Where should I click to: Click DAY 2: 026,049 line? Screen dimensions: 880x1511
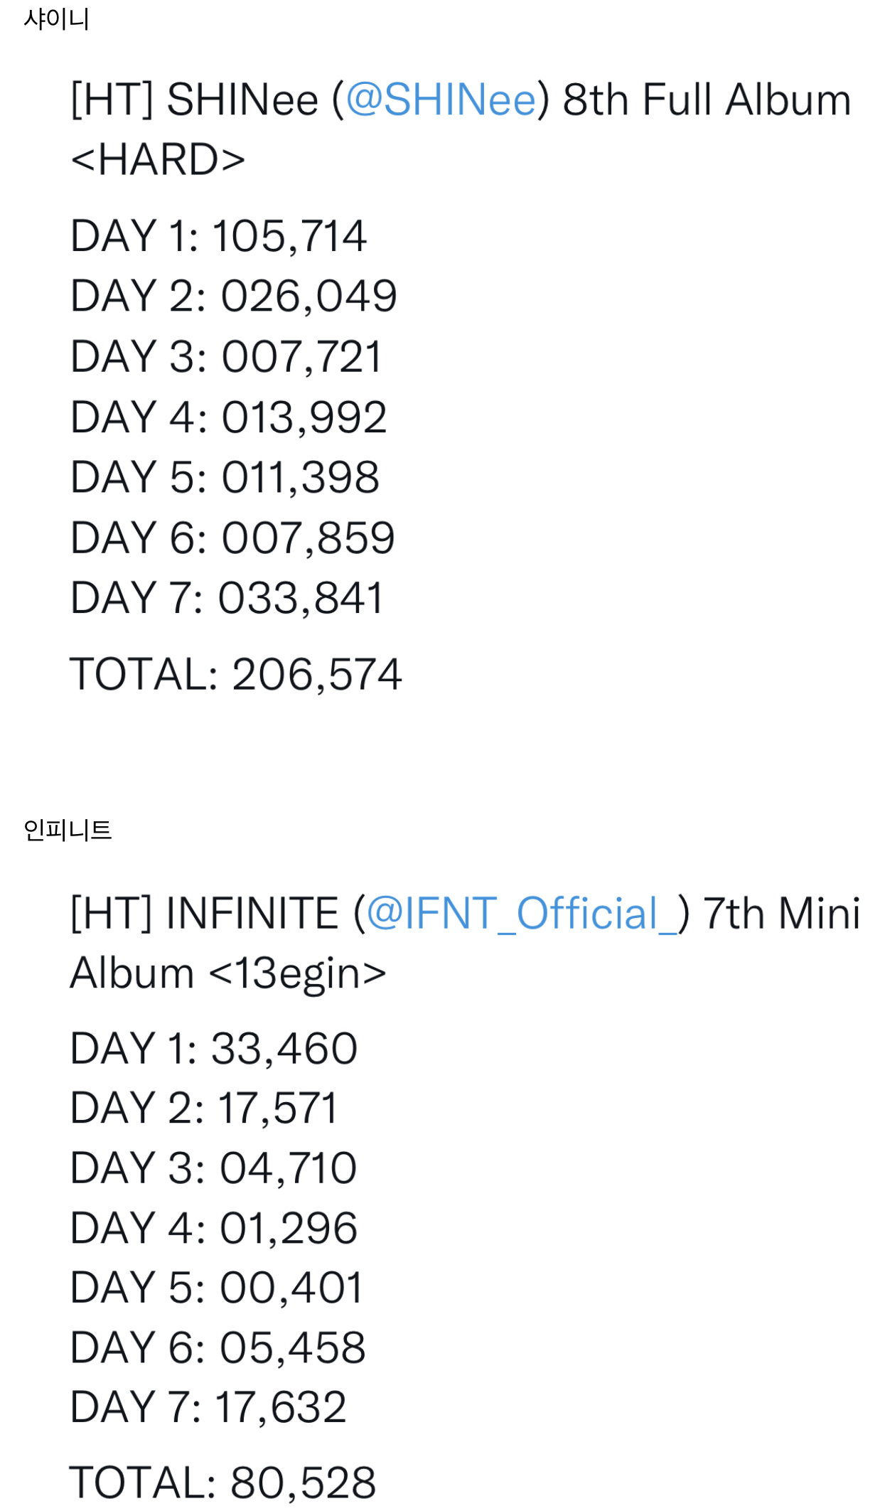(x=233, y=296)
